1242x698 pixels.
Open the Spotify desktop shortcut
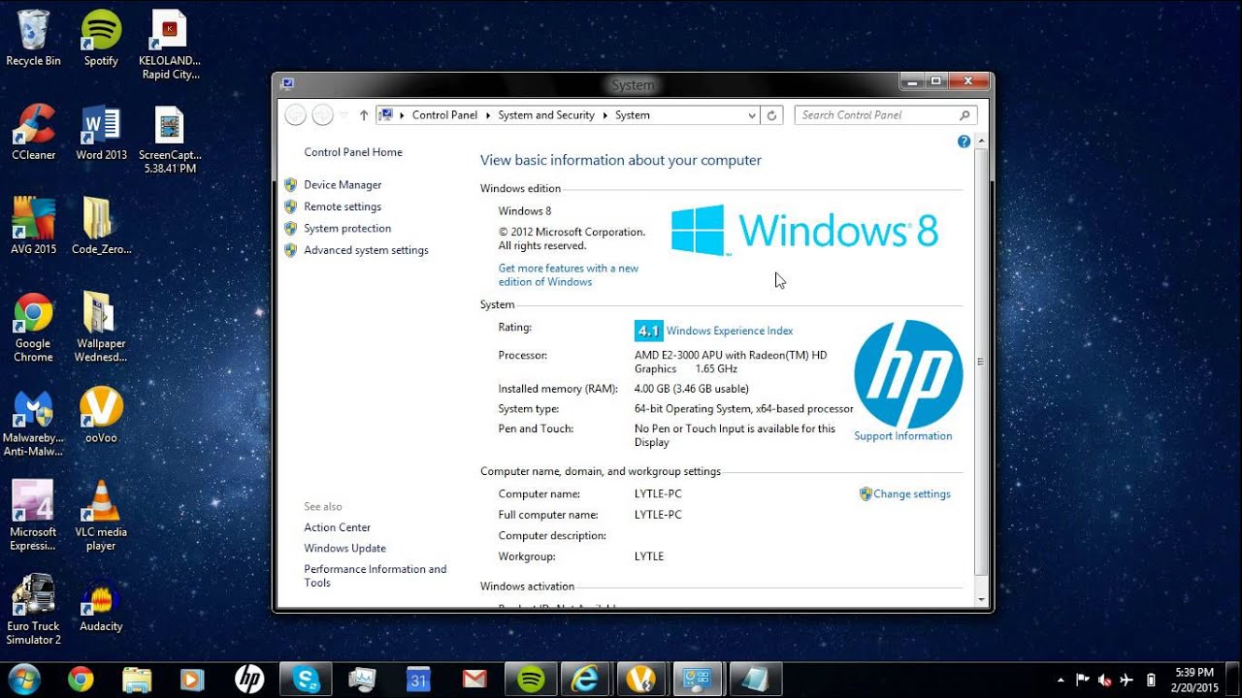101,39
